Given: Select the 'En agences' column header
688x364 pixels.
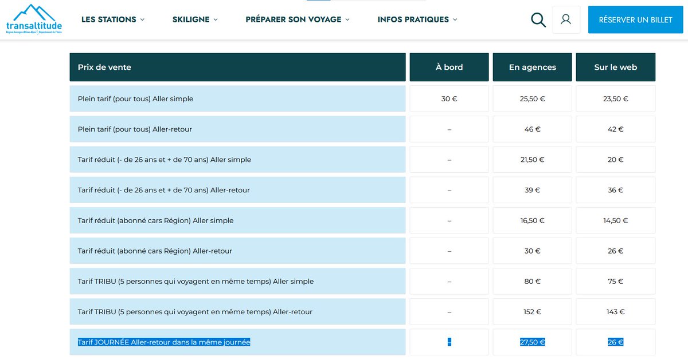Looking at the screenshot, I should [x=533, y=67].
